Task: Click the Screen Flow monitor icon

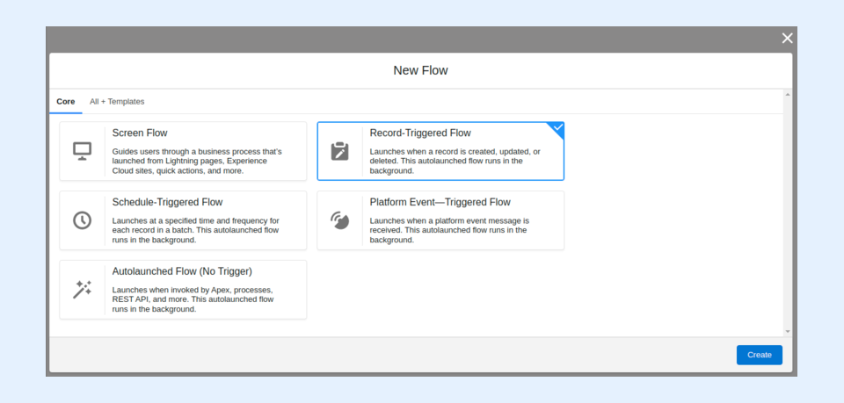Action: [82, 151]
